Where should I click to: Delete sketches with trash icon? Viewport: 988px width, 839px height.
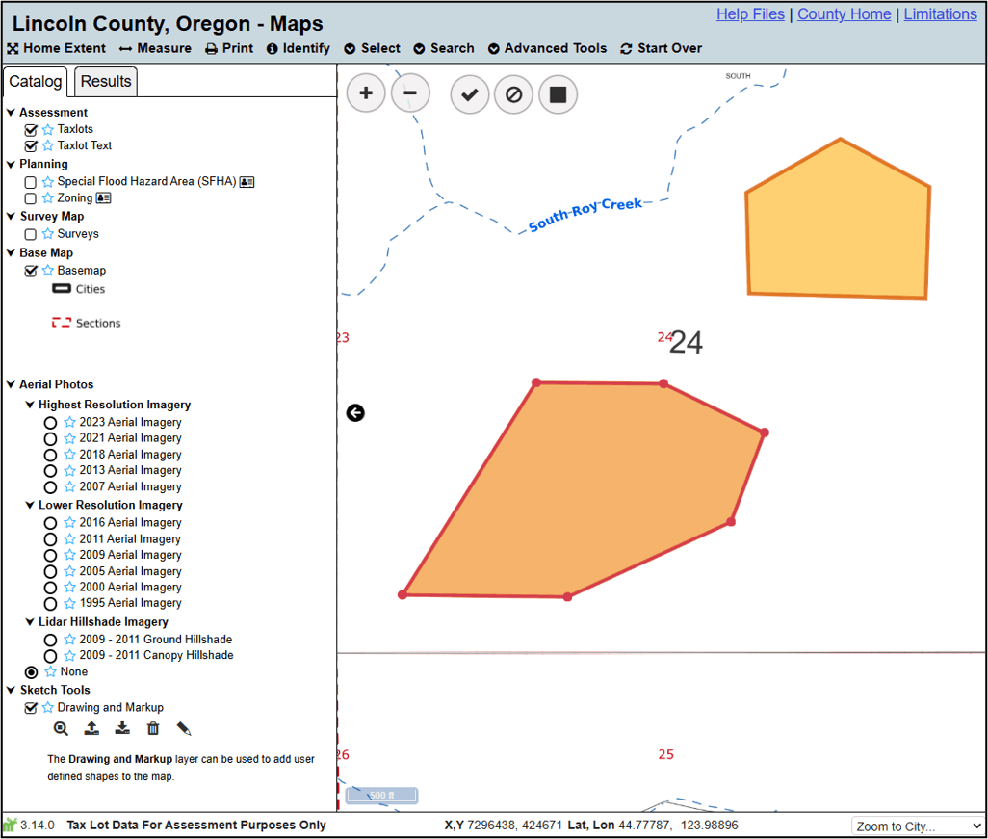(x=153, y=728)
